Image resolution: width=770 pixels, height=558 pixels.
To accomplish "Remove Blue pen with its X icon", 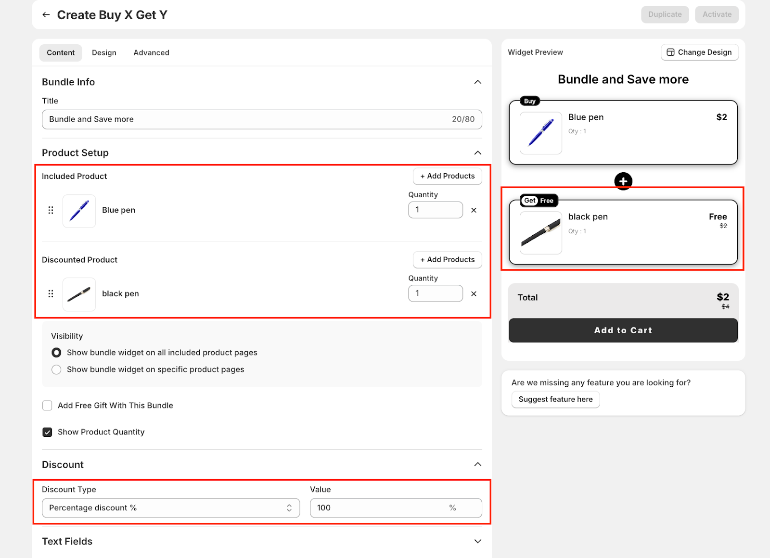I will [474, 210].
